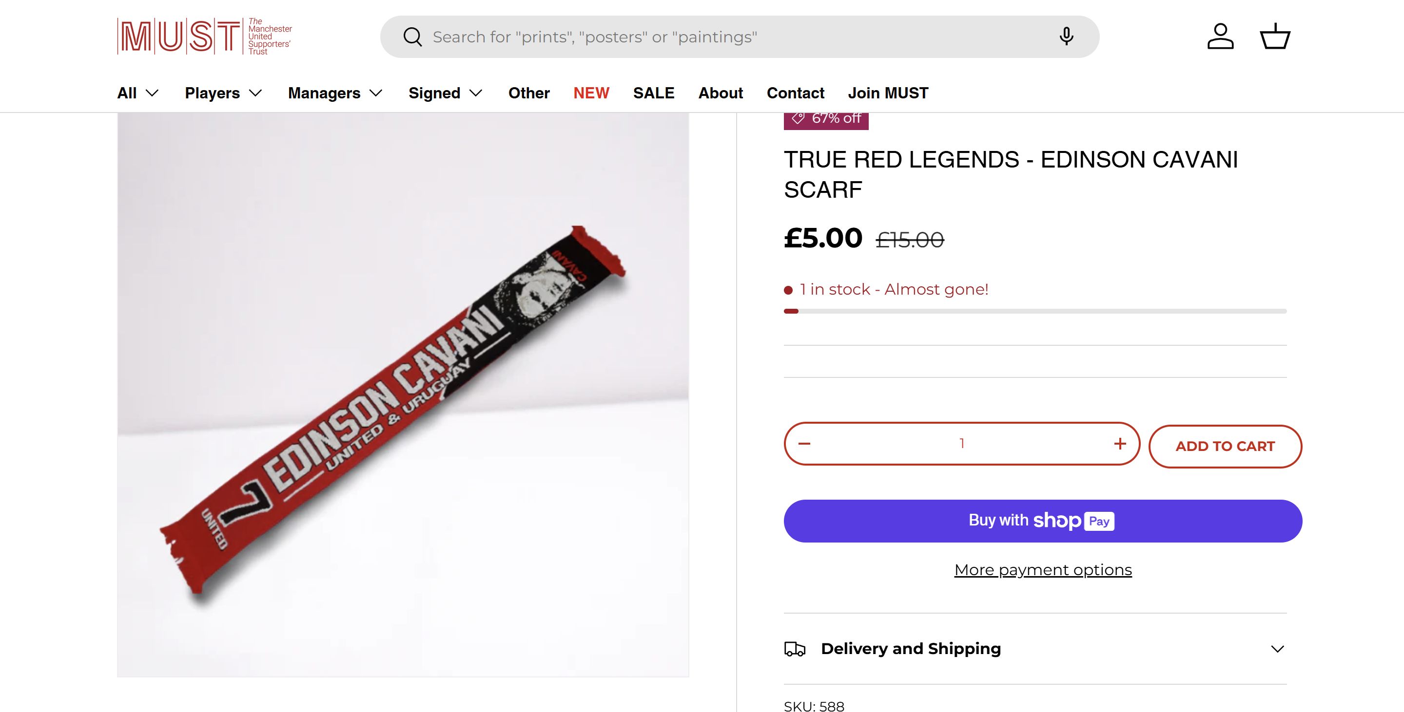Open the Managers dropdown menu
Viewport: 1404px width, 712px height.
335,93
